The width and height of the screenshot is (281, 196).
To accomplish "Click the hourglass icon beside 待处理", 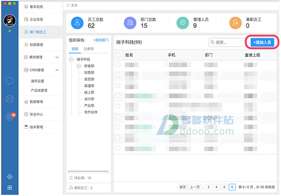I will click(x=71, y=178).
